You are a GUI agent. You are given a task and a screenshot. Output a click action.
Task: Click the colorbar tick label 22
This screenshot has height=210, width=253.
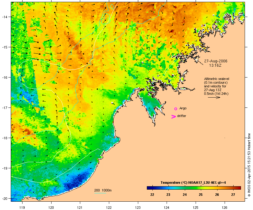click(x=152, y=195)
